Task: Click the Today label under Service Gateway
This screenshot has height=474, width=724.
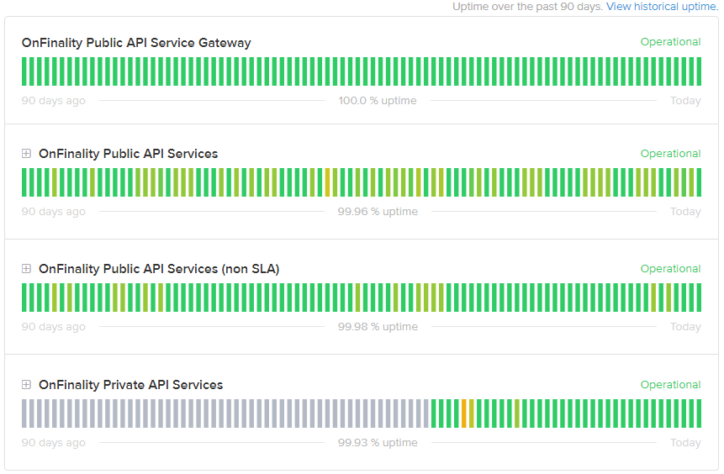Action: coord(685,100)
